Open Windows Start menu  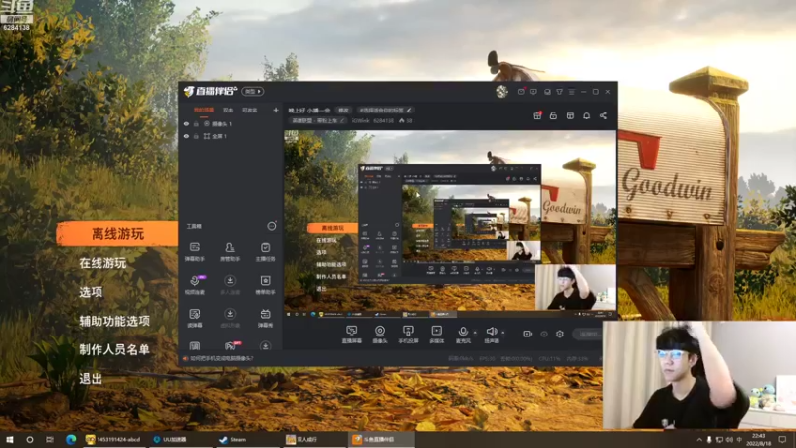click(x=9, y=439)
